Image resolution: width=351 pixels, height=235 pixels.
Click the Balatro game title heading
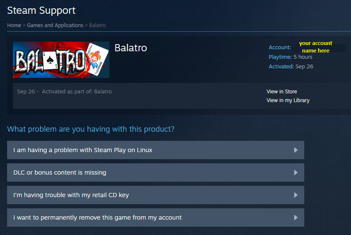131,48
